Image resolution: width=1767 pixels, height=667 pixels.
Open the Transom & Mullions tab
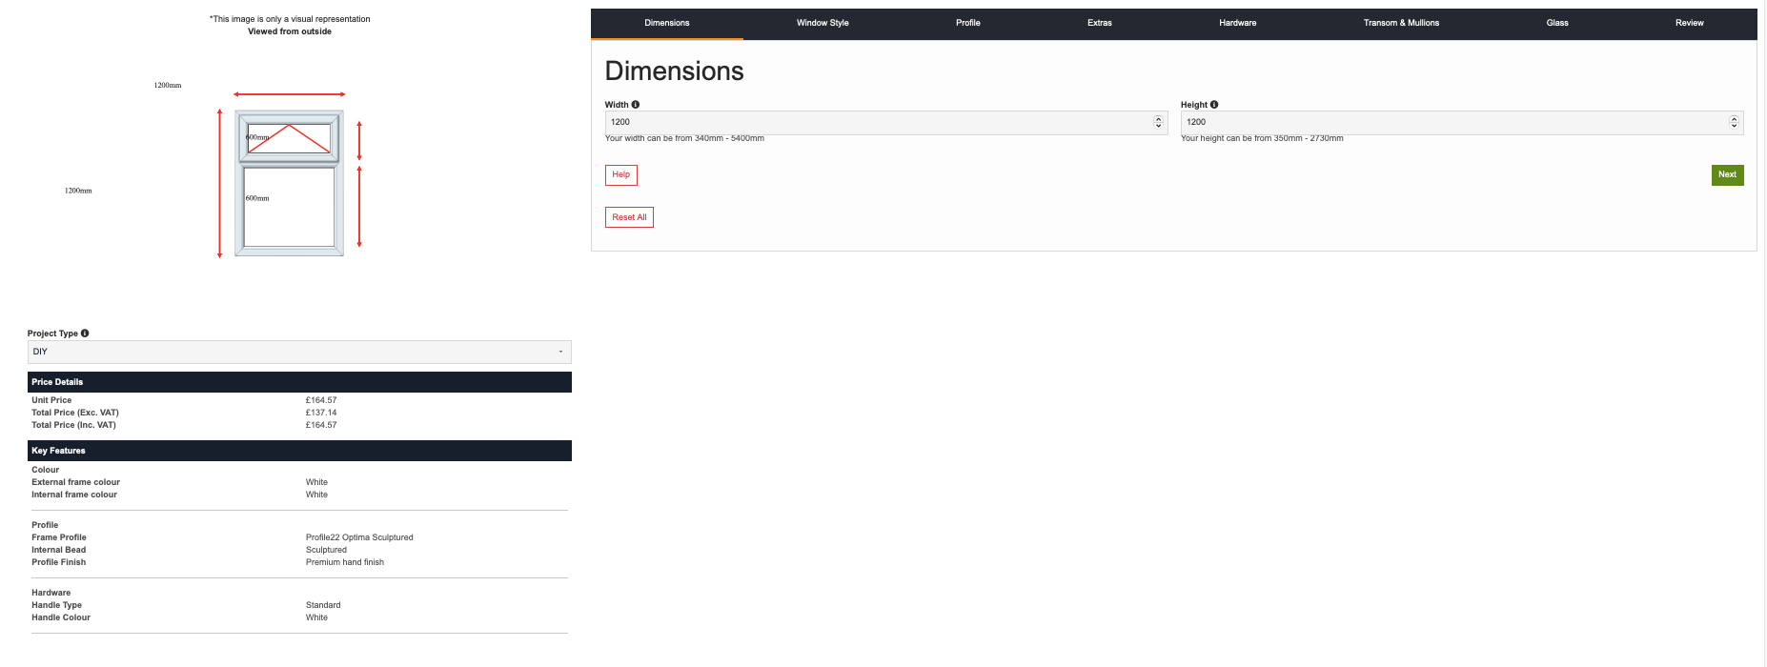[x=1401, y=23]
